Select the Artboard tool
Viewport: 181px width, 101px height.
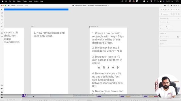(x=2, y=33)
